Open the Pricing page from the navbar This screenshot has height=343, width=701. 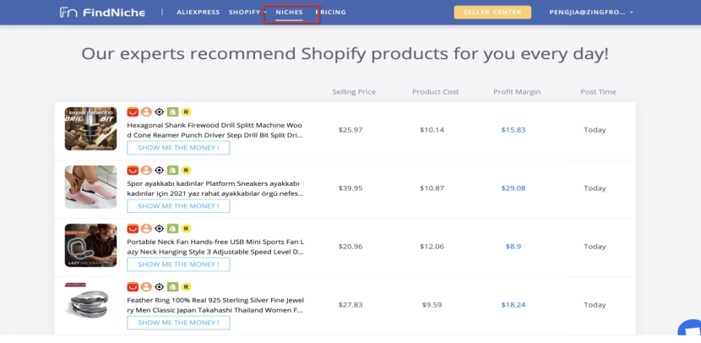click(330, 13)
